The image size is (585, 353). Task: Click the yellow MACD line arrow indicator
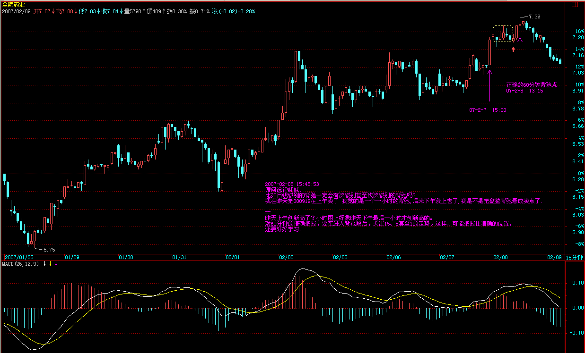tap(50, 263)
